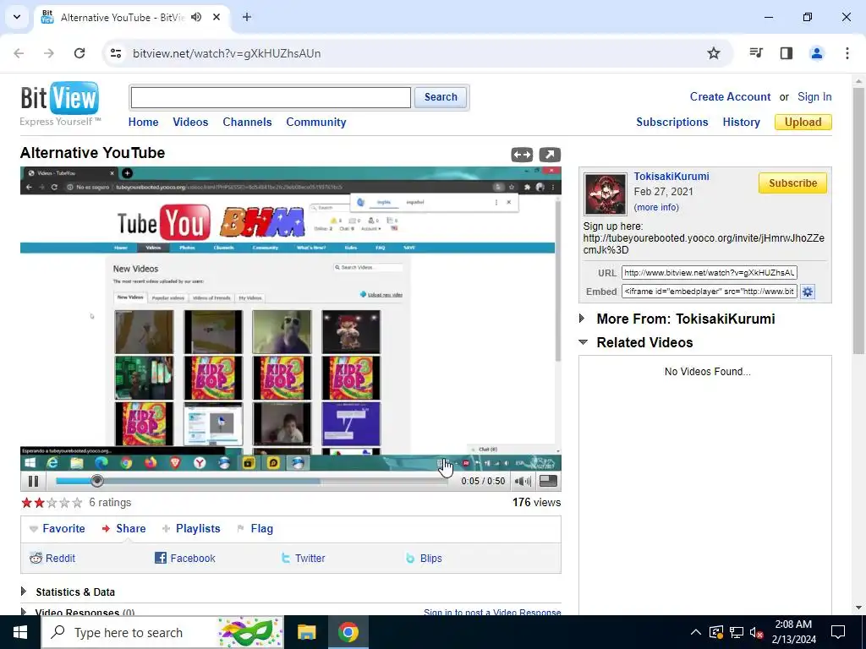866x649 pixels.
Task: Go to Home page
Action: click(143, 122)
